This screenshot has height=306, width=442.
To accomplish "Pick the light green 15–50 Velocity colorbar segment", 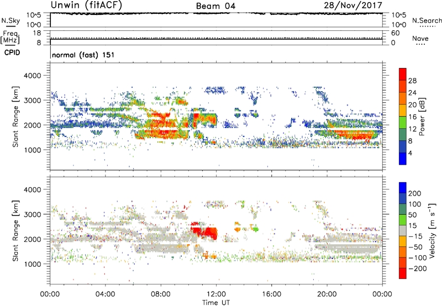I will tap(403, 220).
